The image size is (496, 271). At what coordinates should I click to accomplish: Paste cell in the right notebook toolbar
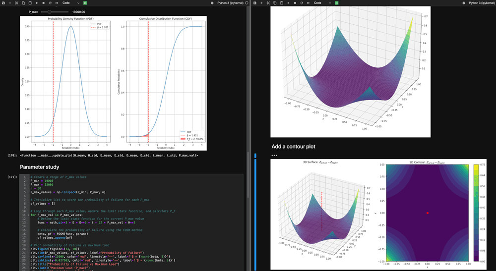pos(282,3)
